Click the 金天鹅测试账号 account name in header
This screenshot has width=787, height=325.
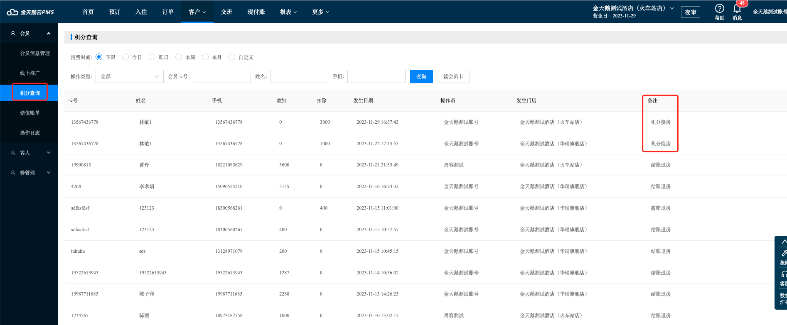[770, 12]
